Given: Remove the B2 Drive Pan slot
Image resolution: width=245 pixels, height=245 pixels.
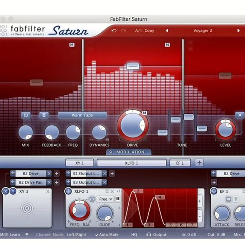Looking at the screenshot, I should (x=49, y=182).
